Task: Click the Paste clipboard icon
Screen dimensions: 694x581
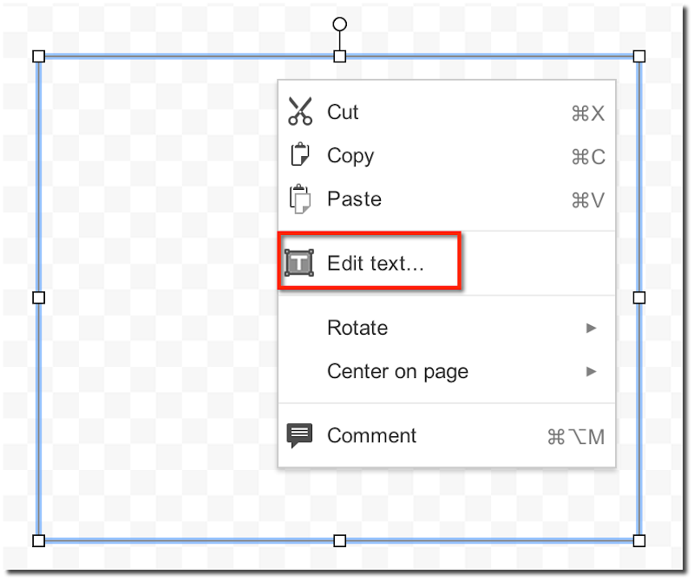Action: coord(299,199)
